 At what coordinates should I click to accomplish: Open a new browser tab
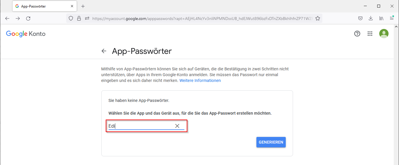(83, 6)
